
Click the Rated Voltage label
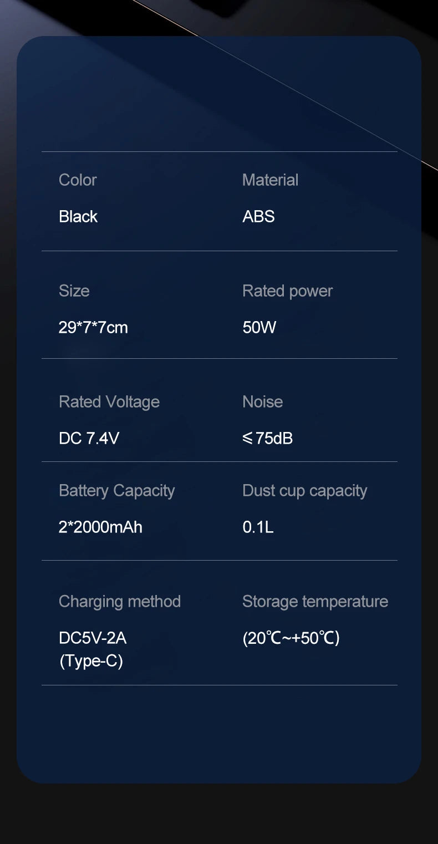(x=109, y=402)
